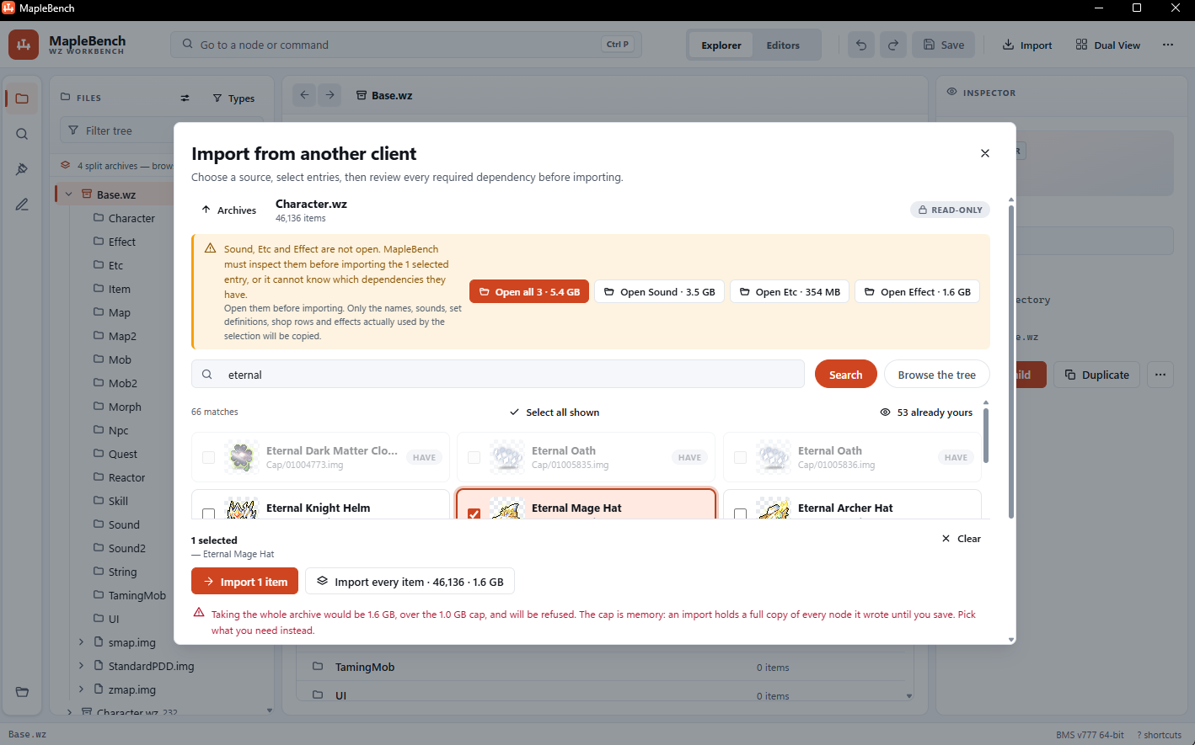Uncheck the Eternal Mage Hat checkbox
1195x745 pixels.
click(474, 513)
